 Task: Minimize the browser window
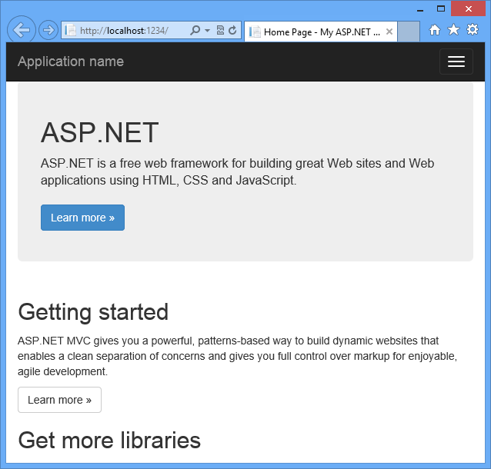[420, 9]
